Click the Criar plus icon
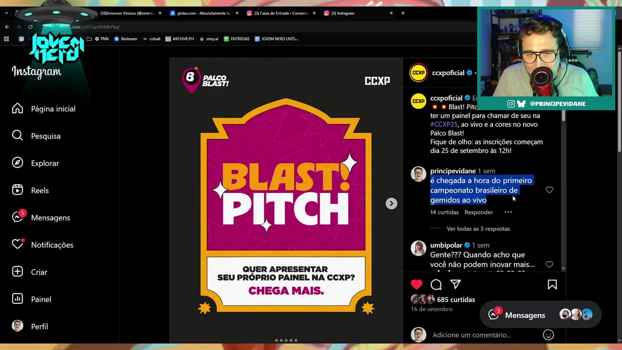622x350 pixels. [x=17, y=272]
